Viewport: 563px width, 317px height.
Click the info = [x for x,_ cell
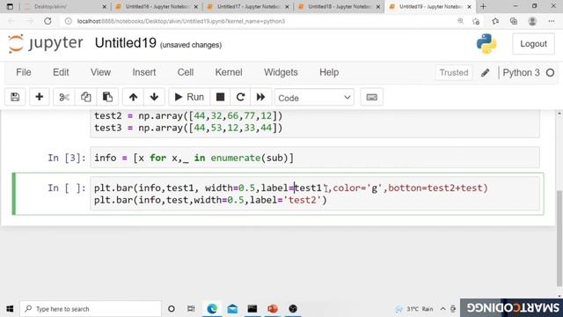tap(315, 158)
